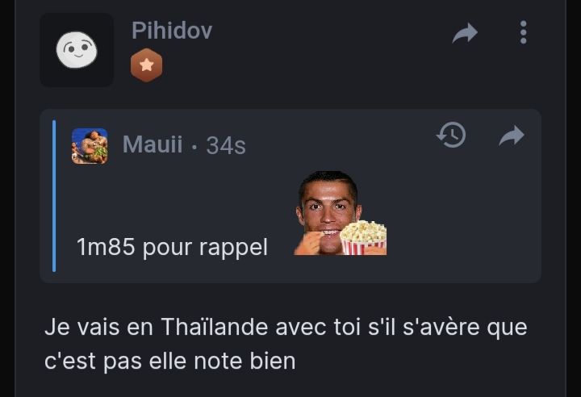Open the Mauii username in the quoted message
581x397 pixels.
tap(153, 144)
